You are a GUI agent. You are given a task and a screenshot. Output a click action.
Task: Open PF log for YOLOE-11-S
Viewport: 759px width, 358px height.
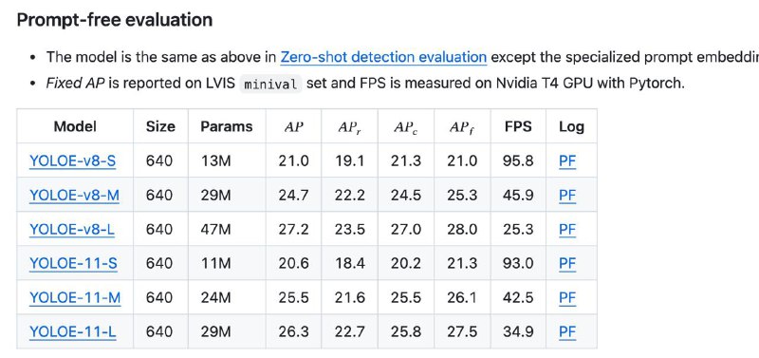[x=567, y=264]
